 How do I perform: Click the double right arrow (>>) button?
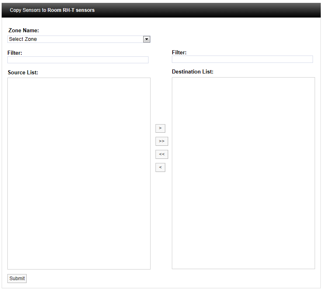click(x=162, y=141)
